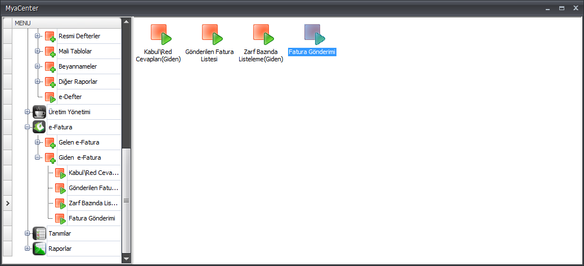Click the Fatura Gönderimi highlighted label
Screen dimensions: 584x266
pyautogui.click(x=312, y=52)
